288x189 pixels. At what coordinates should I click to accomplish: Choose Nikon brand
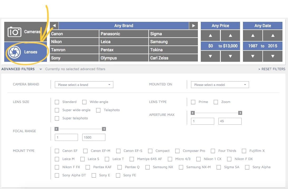tap(74, 42)
